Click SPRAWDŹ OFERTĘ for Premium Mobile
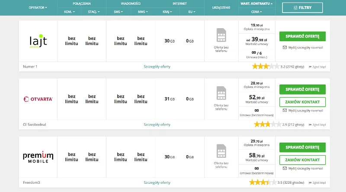Screen dimensions: 346x192 (x=302, y=147)
